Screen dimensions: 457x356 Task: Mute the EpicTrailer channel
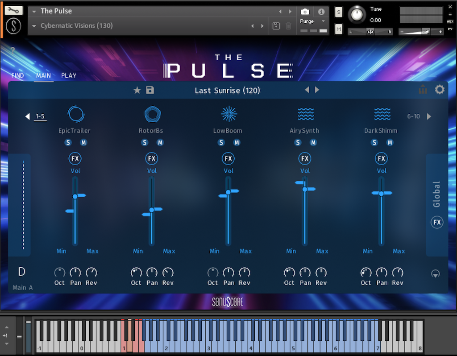click(83, 142)
